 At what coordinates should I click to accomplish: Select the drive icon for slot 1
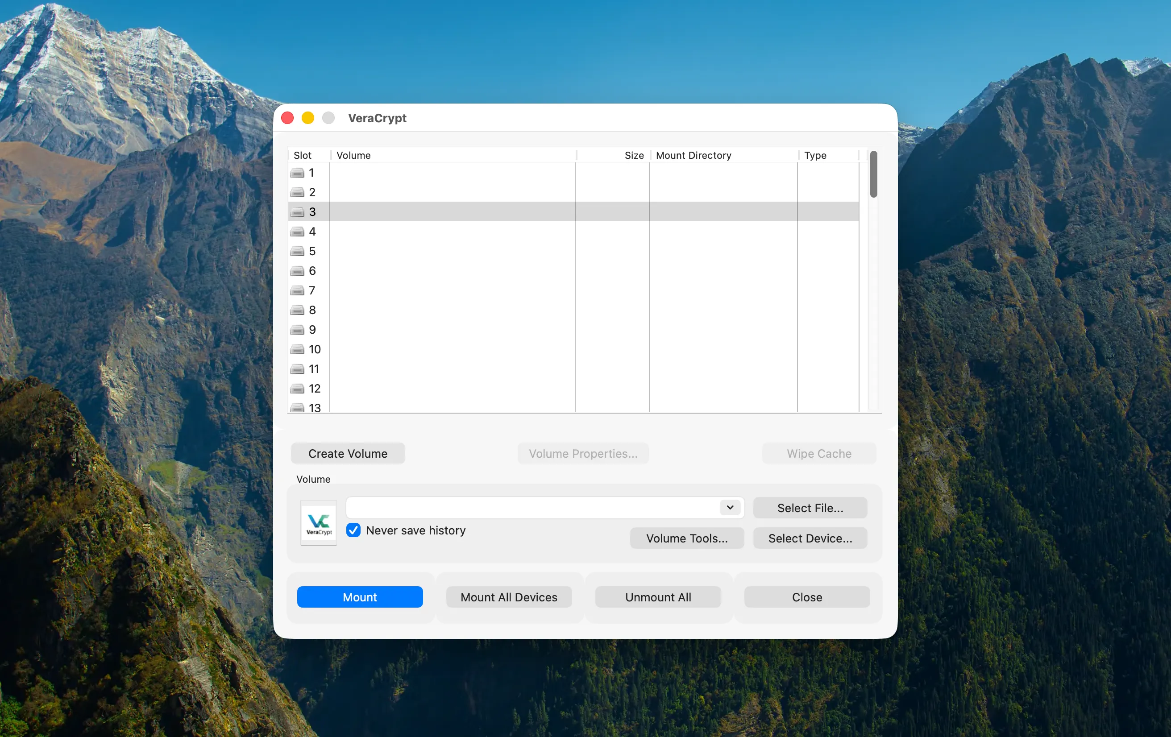297,173
